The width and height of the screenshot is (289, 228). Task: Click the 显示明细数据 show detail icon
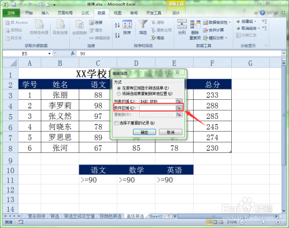pos(264,21)
